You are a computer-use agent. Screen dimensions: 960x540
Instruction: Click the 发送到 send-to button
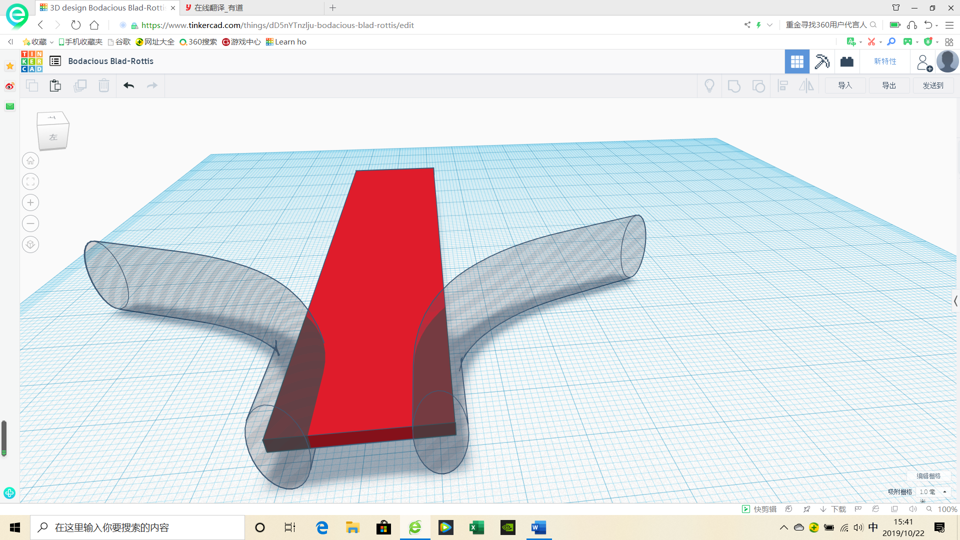933,85
